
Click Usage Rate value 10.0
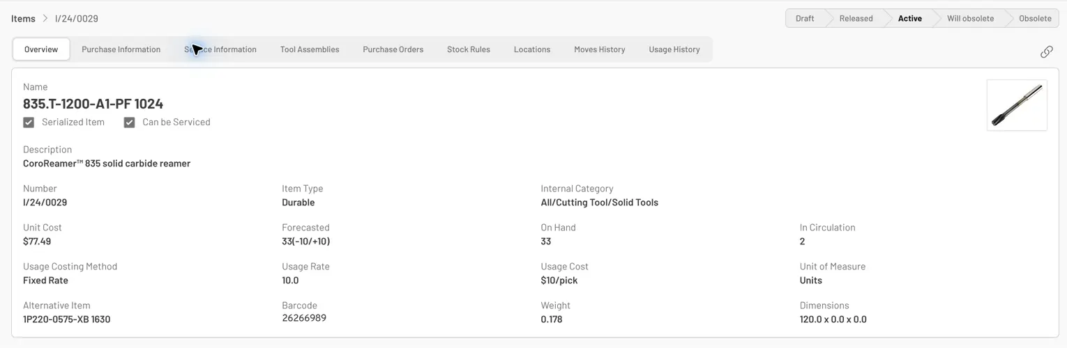click(290, 280)
